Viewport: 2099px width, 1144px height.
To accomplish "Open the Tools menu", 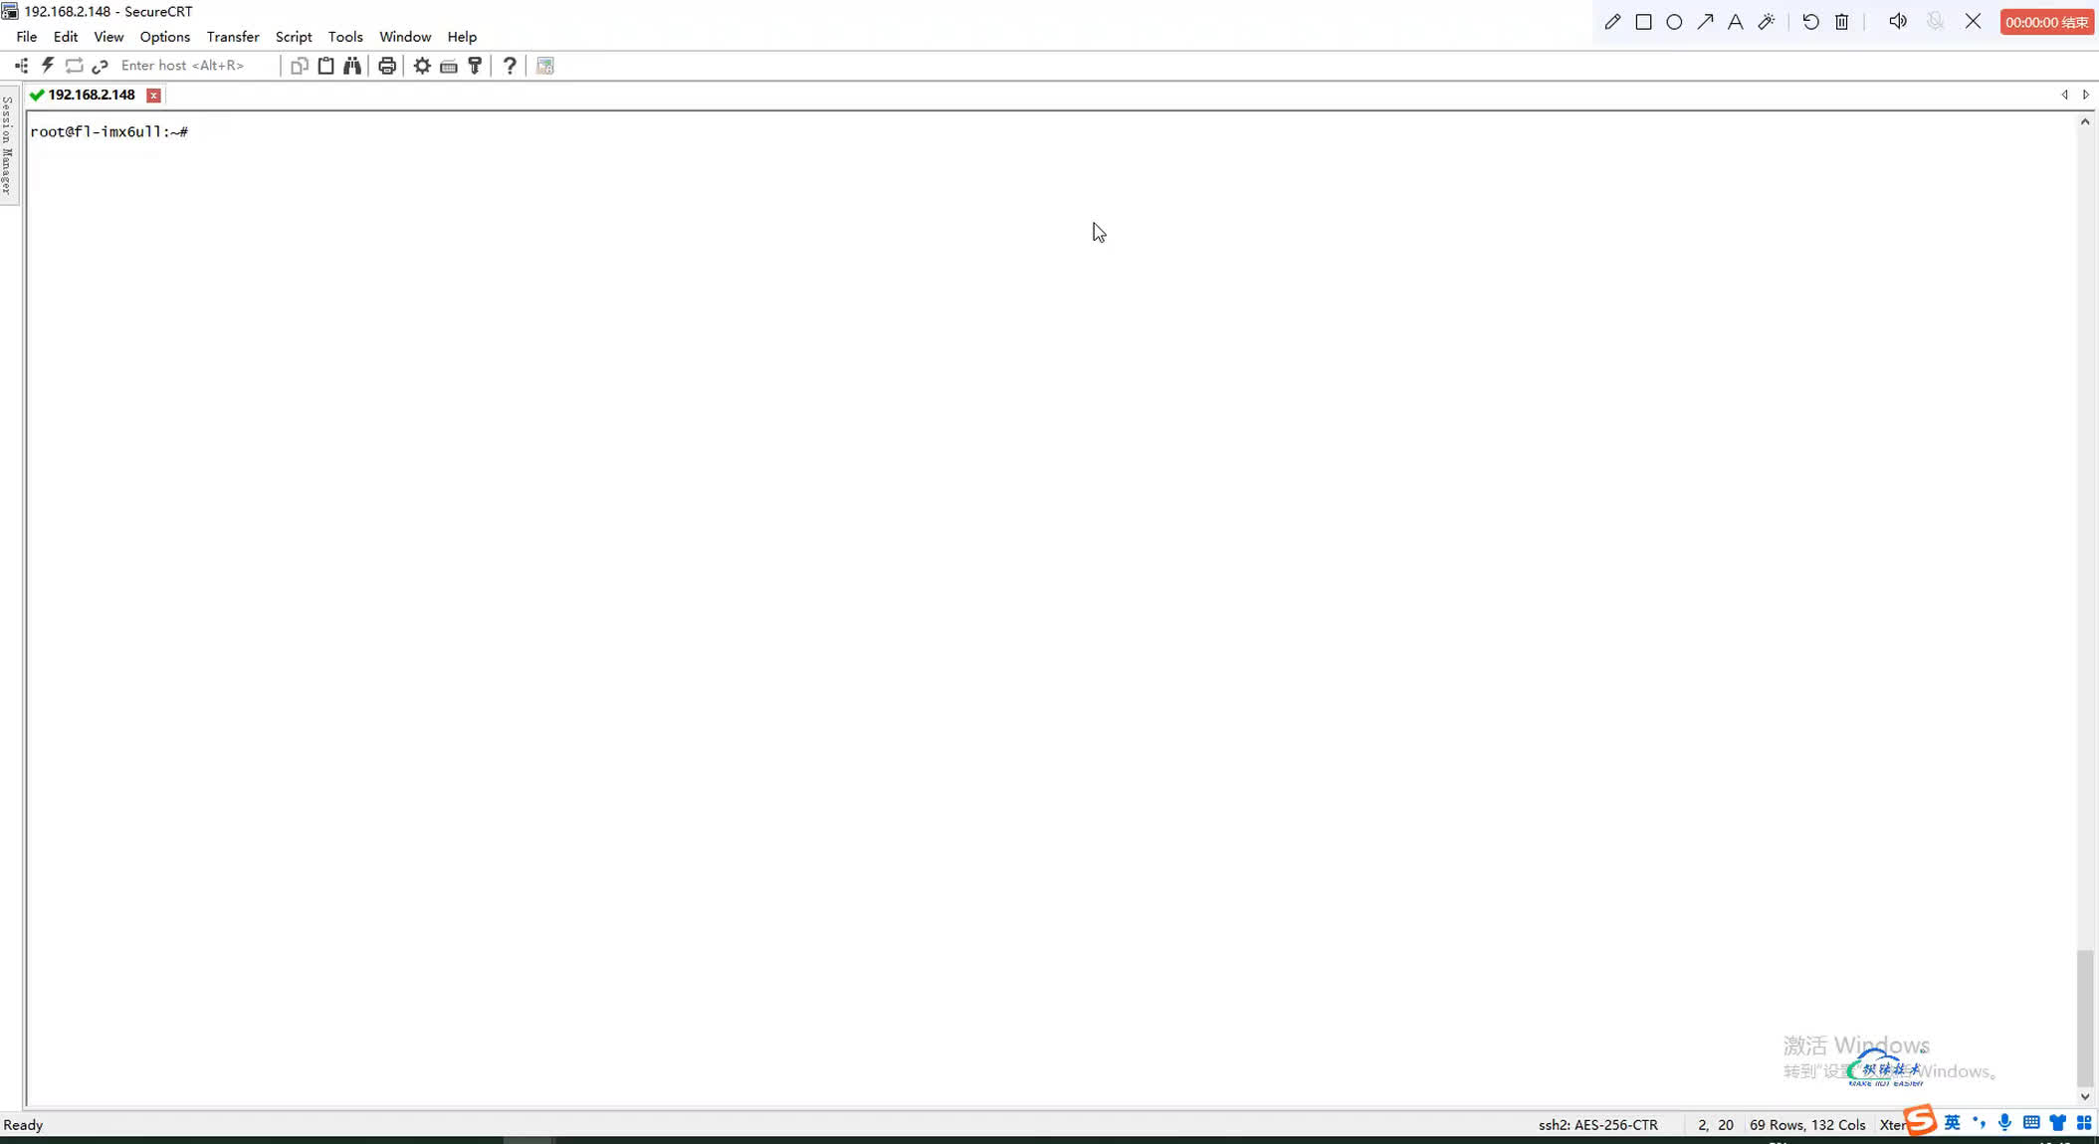I will (x=345, y=37).
